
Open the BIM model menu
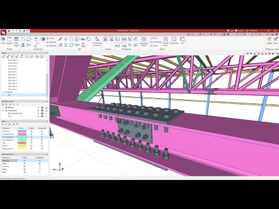[16, 41]
